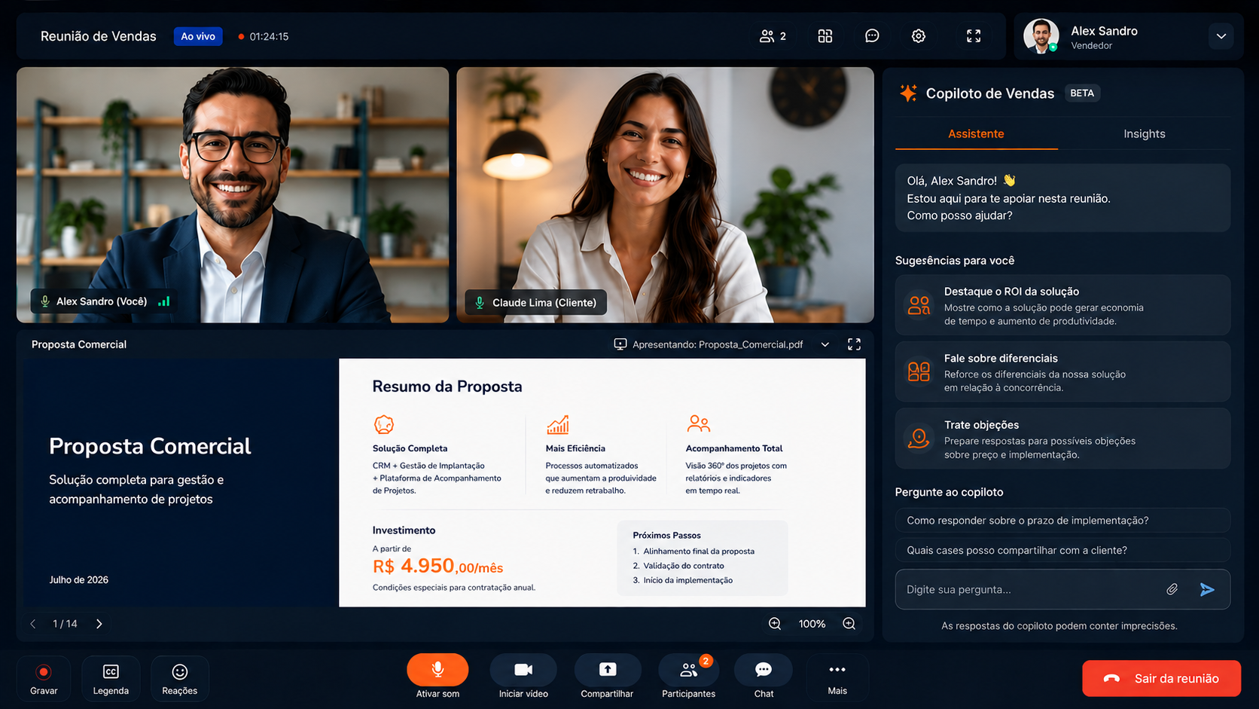1259x709 pixels.
Task: Enter fullscreen from the top header icon
Action: pos(974,36)
